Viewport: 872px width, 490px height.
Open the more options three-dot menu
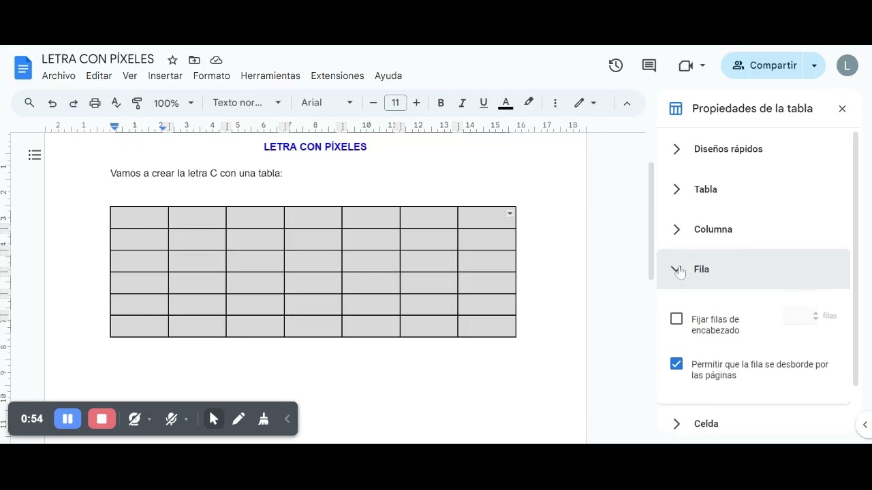coord(555,103)
